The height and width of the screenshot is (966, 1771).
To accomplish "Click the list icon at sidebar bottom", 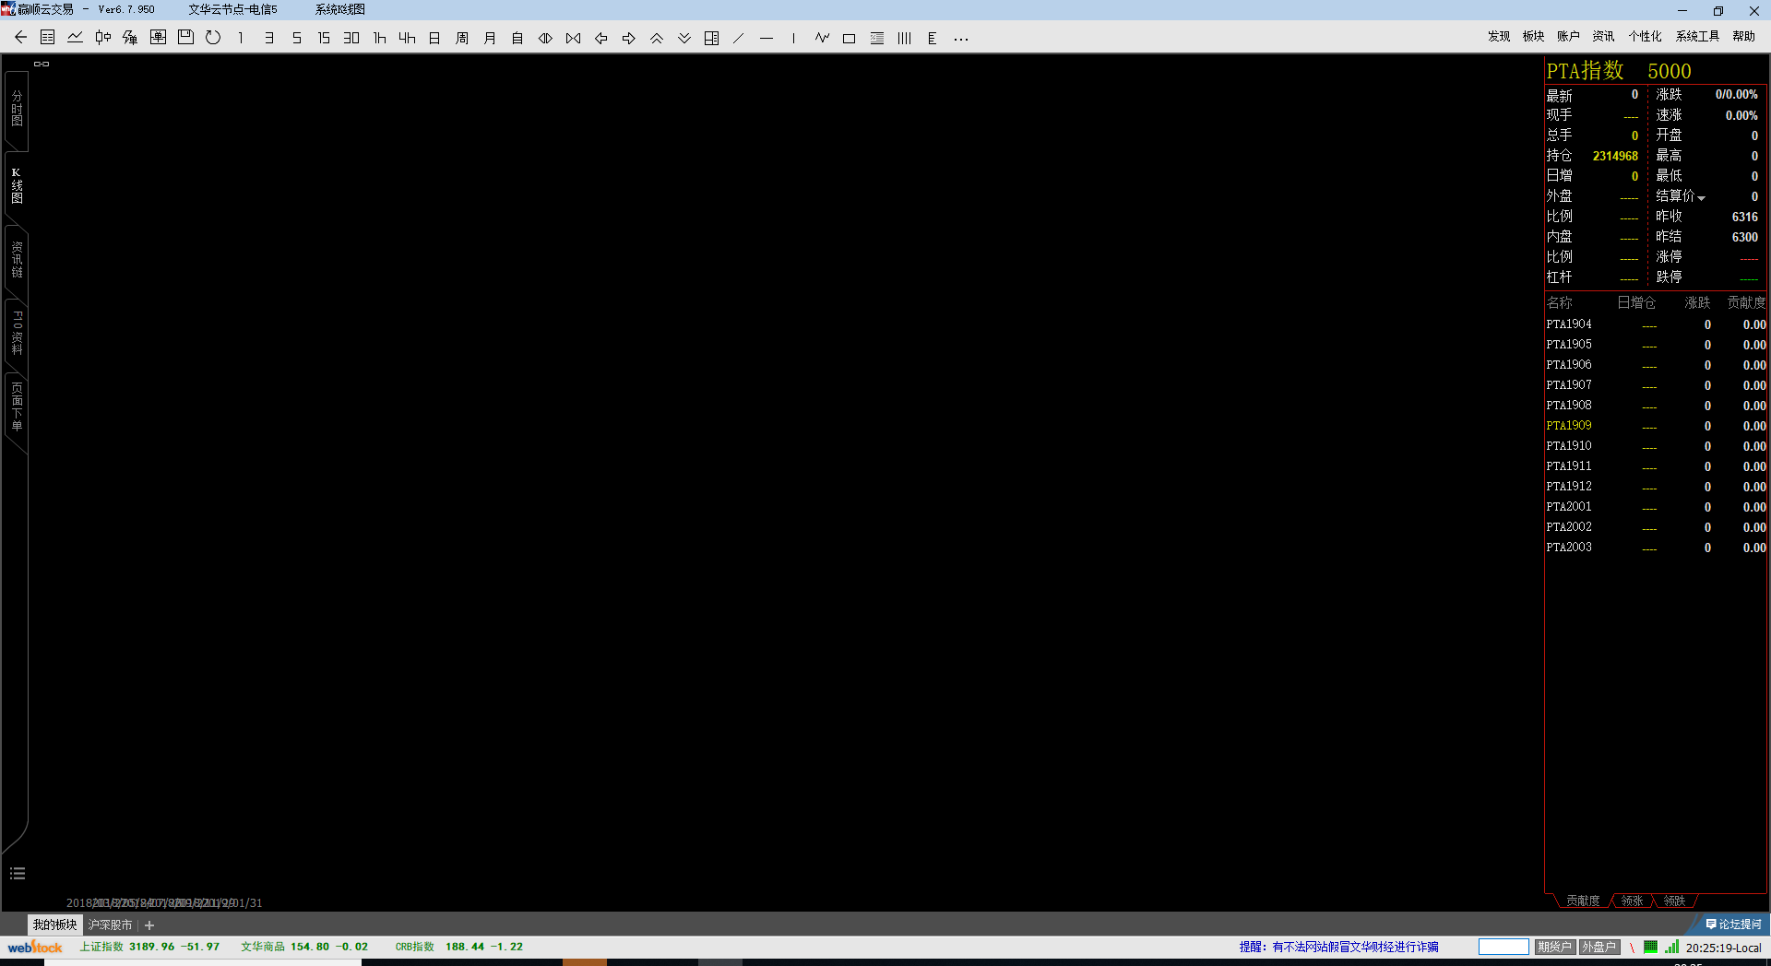I will [18, 873].
